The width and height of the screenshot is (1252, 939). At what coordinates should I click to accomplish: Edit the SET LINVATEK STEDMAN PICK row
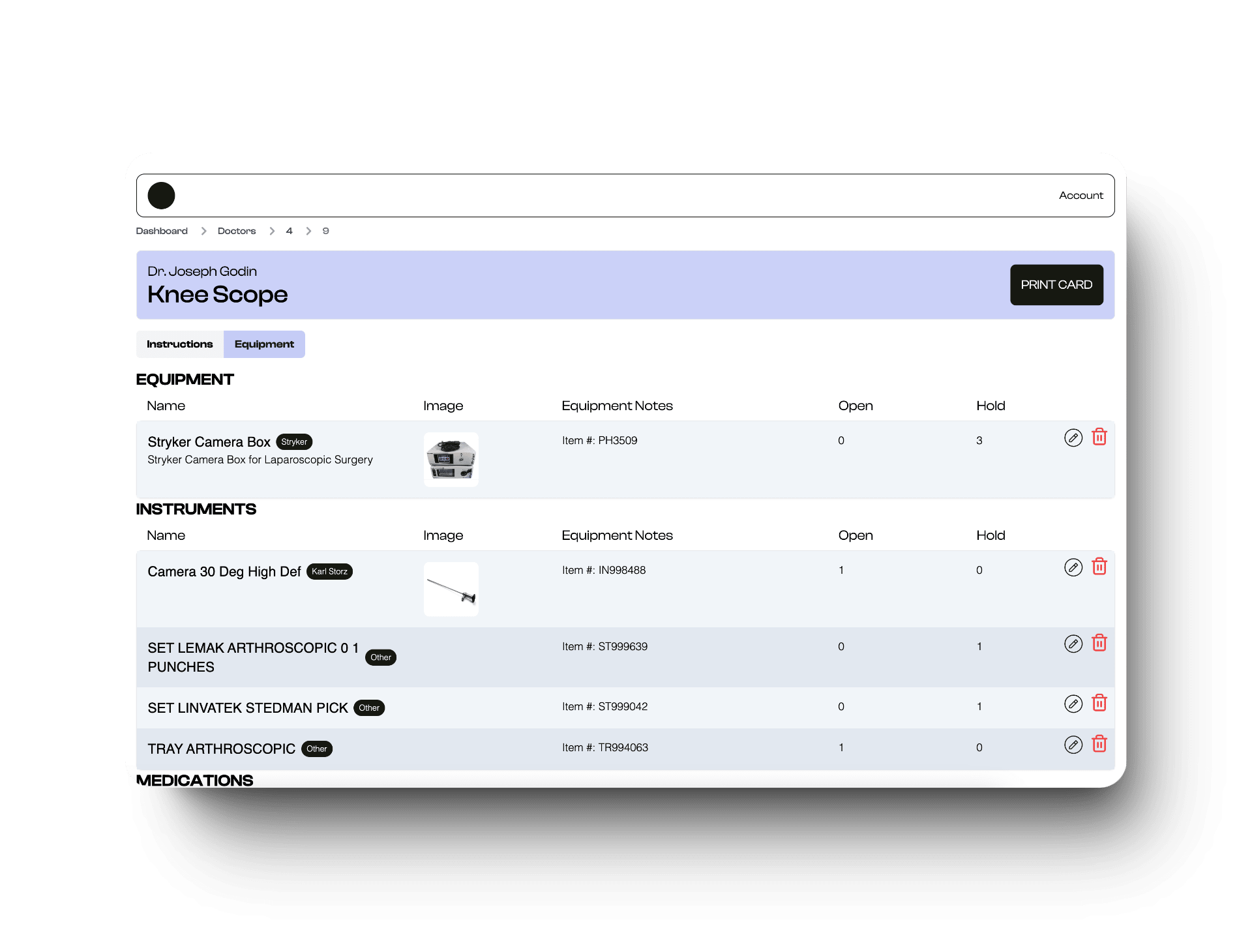pyautogui.click(x=1073, y=704)
